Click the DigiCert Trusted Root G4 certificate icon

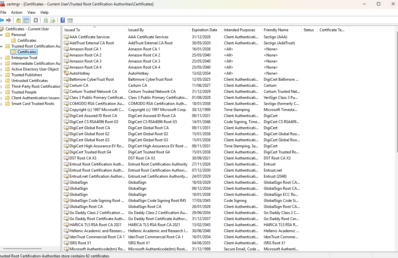(66, 152)
